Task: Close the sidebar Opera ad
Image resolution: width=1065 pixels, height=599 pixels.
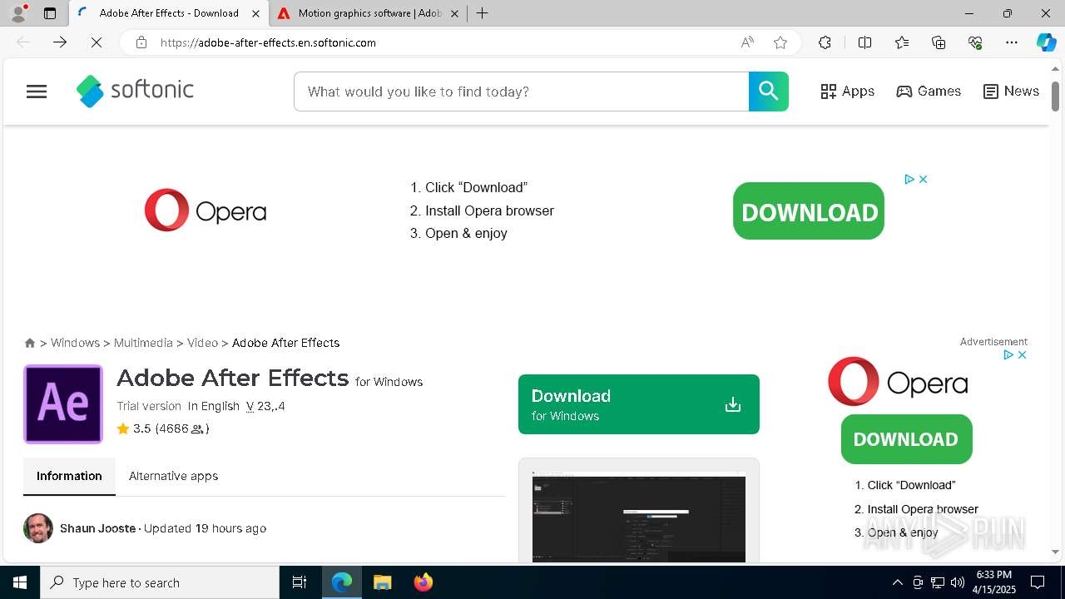Action: pos(1022,354)
